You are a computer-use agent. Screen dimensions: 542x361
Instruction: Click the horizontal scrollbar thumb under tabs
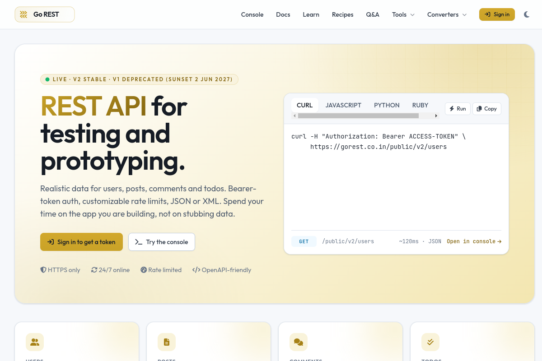358,116
